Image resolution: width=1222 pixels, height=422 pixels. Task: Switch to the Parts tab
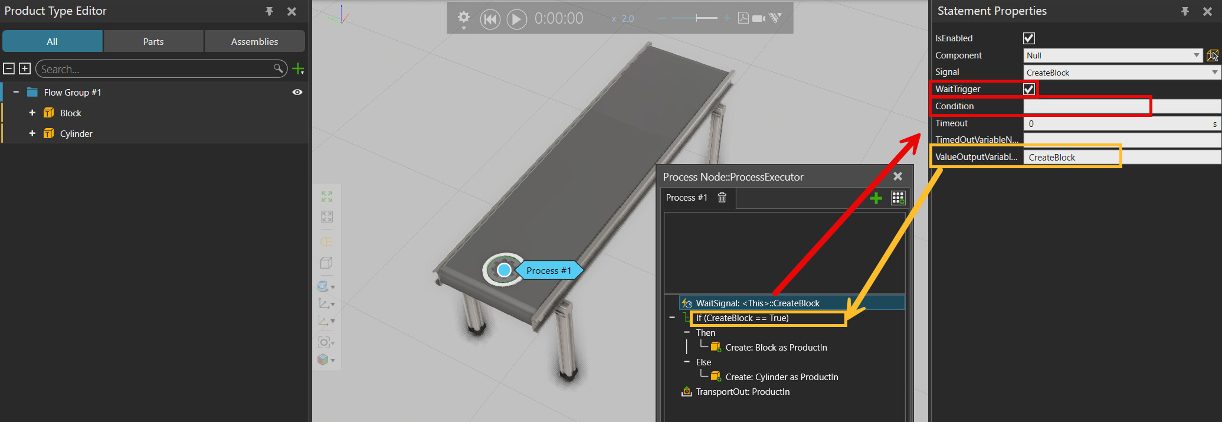153,41
